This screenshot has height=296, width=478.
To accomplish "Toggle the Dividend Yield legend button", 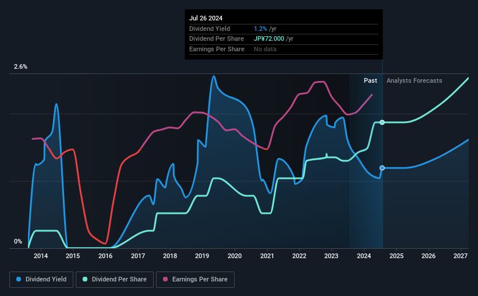I will tap(41, 280).
